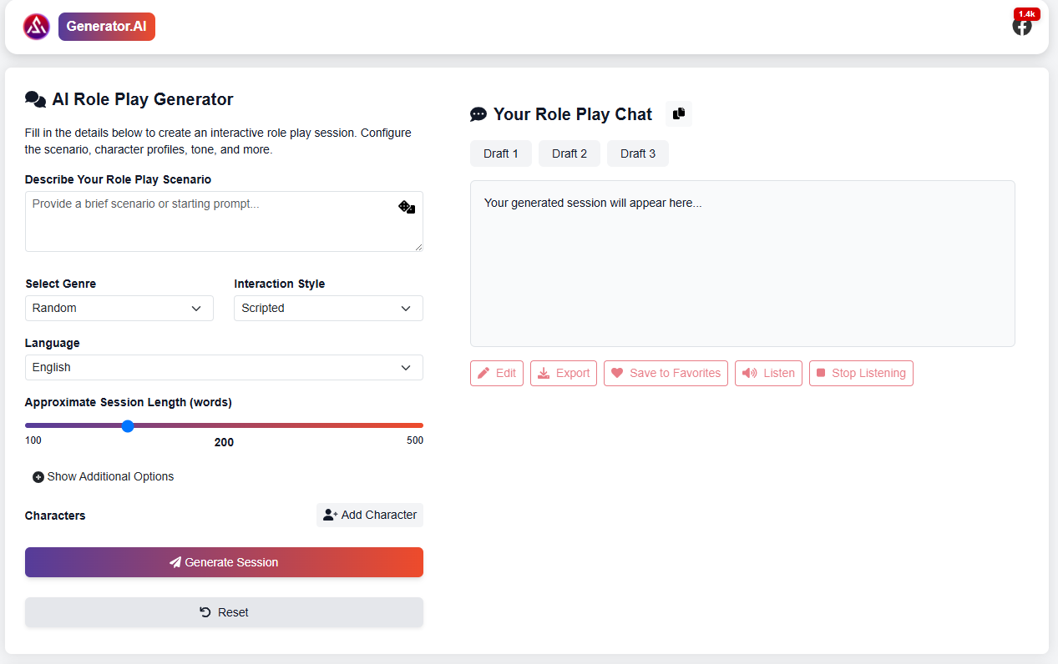The width and height of the screenshot is (1058, 664).
Task: Switch to the Draft 1 tab
Action: pos(501,153)
